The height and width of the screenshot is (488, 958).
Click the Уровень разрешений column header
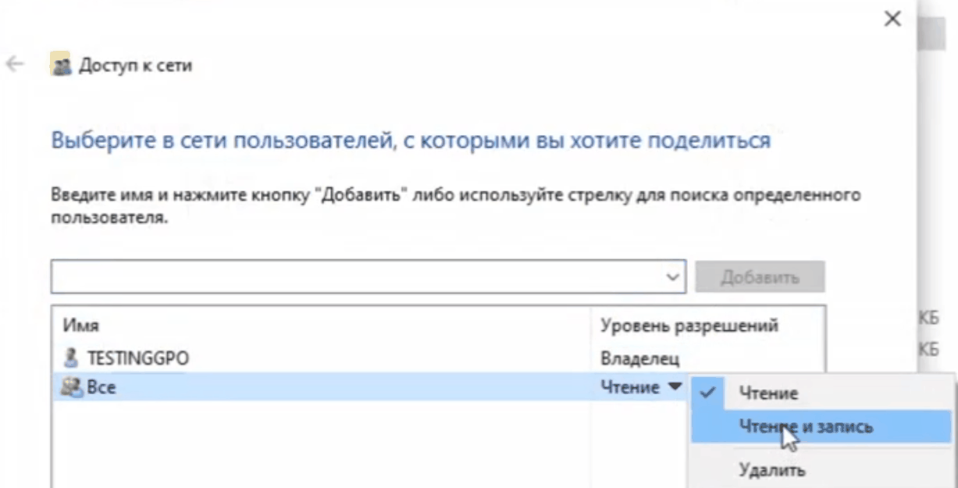click(689, 326)
